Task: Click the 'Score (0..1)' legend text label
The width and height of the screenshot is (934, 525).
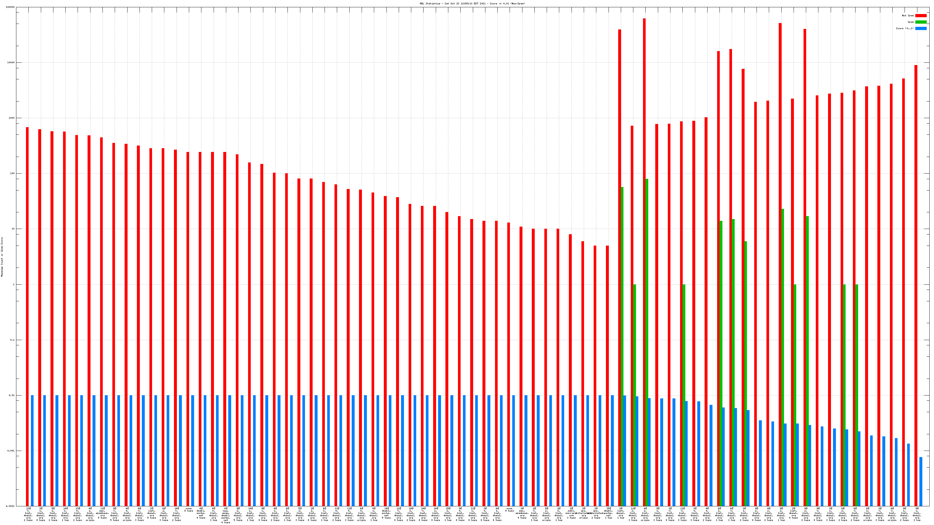Action: point(905,28)
